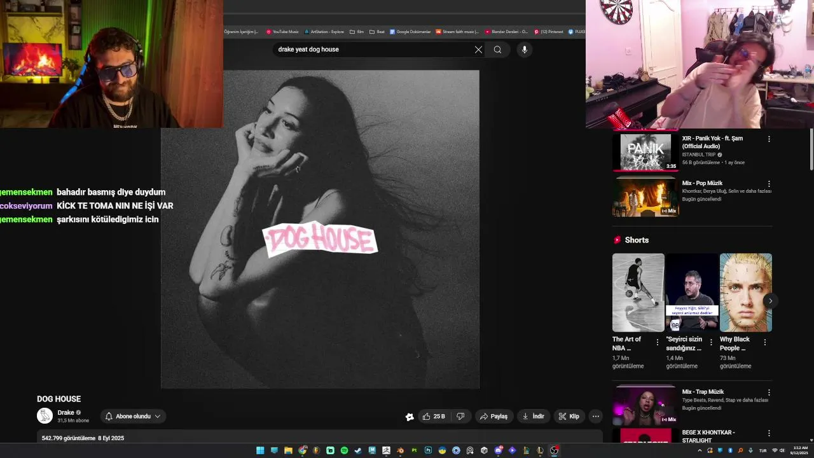This screenshot has width=814, height=458.
Task: Open Drake channel name link
Action: click(x=66, y=412)
